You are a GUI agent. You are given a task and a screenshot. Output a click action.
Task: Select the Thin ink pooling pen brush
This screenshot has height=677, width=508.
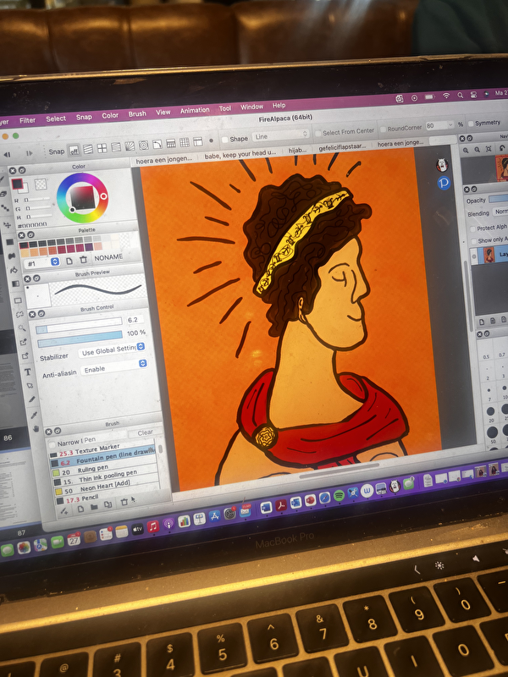tap(104, 478)
